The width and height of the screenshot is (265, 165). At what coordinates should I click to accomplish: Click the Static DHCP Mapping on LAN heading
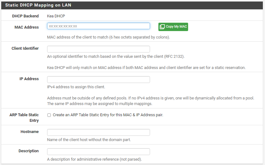tap(38, 5)
